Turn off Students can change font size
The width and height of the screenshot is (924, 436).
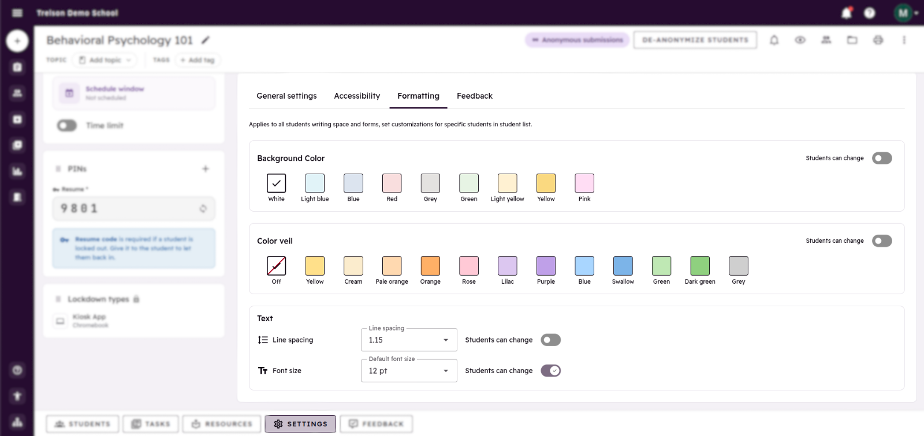coord(551,371)
